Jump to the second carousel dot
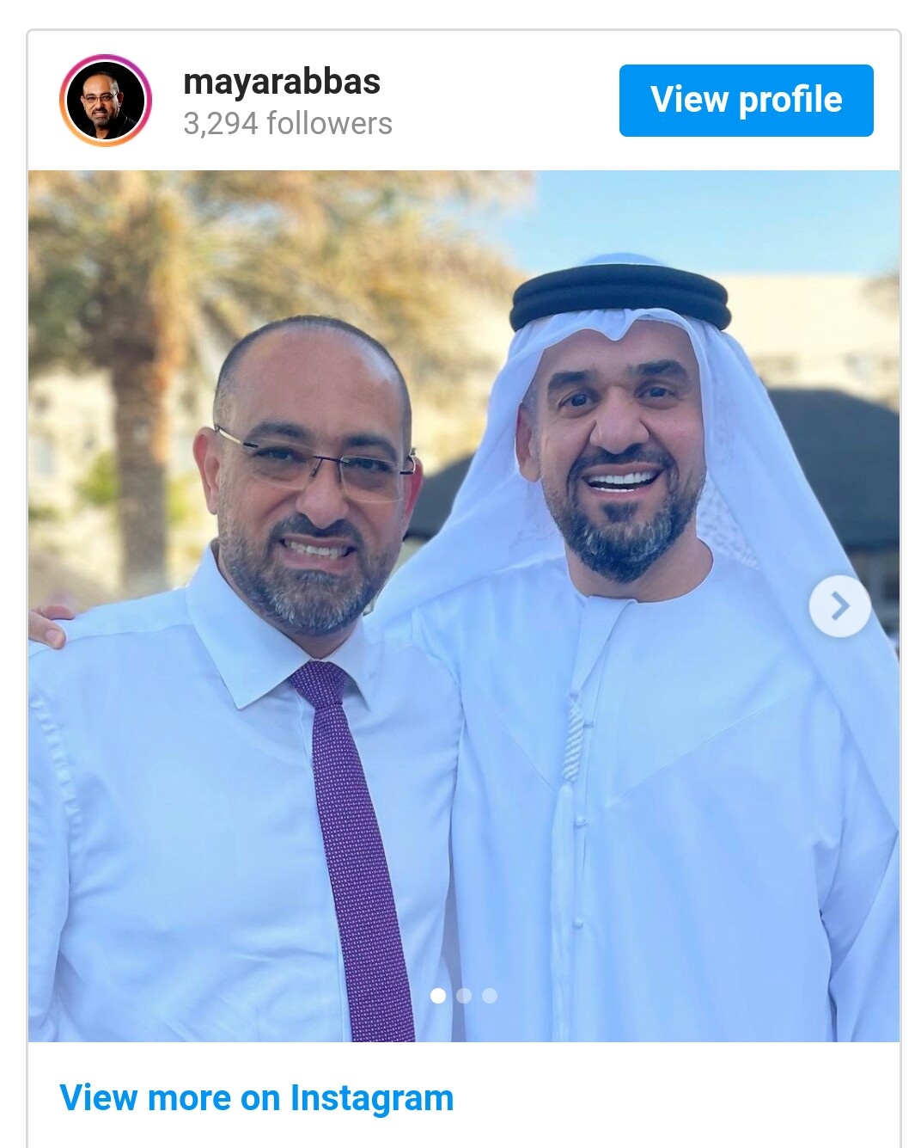 (x=464, y=995)
